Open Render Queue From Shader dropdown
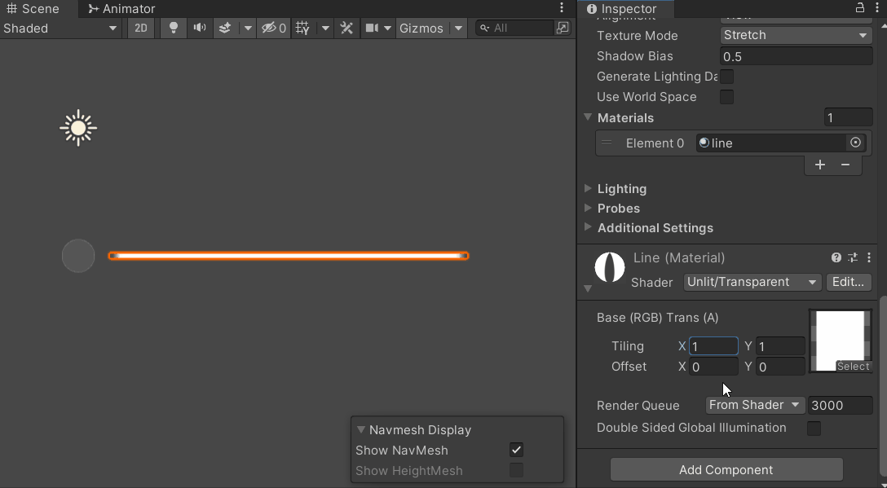Image resolution: width=887 pixels, height=488 pixels. click(x=755, y=405)
